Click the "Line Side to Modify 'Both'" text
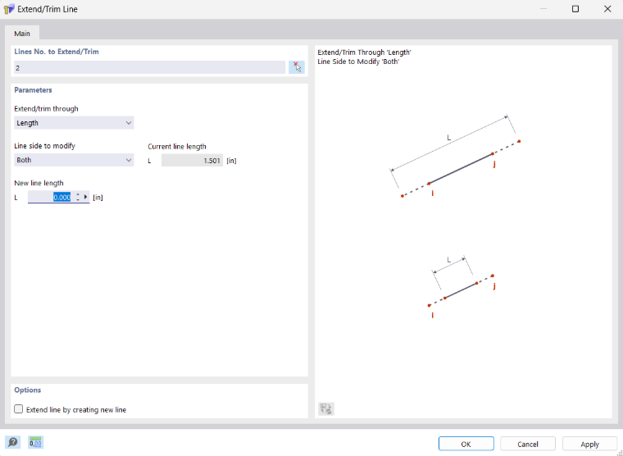This screenshot has width=623, height=456. tap(358, 62)
